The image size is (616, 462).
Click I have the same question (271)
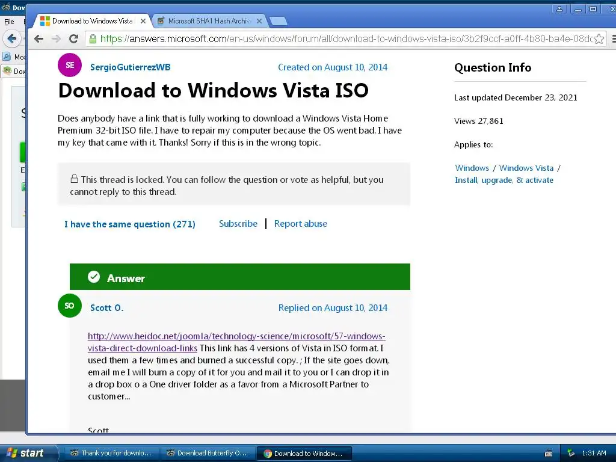point(130,224)
